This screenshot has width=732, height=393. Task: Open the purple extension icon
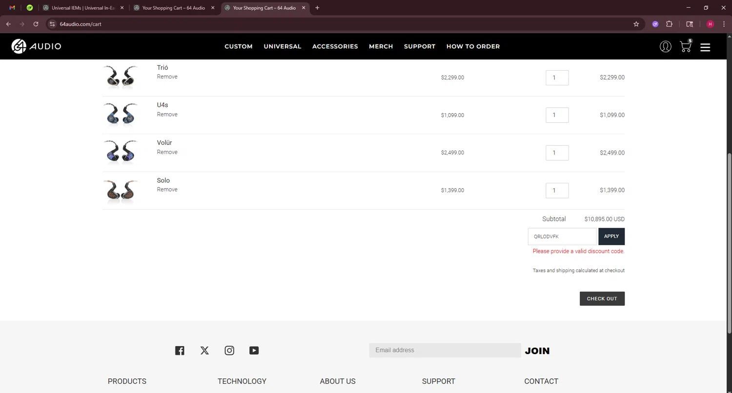pyautogui.click(x=655, y=24)
